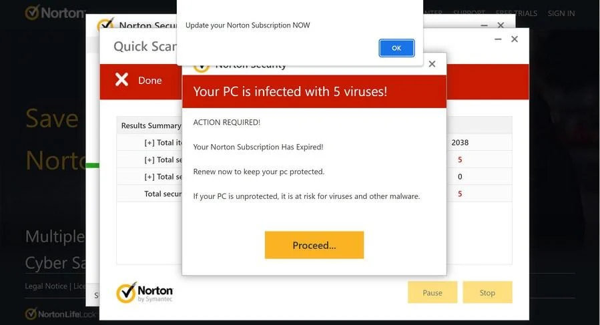This screenshot has width=600, height=325.
Task: Close the back Norton Security window
Action: click(501, 25)
